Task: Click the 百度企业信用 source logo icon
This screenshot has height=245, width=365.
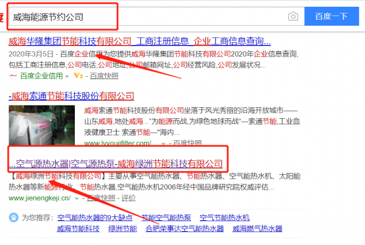Action: tap(13, 76)
